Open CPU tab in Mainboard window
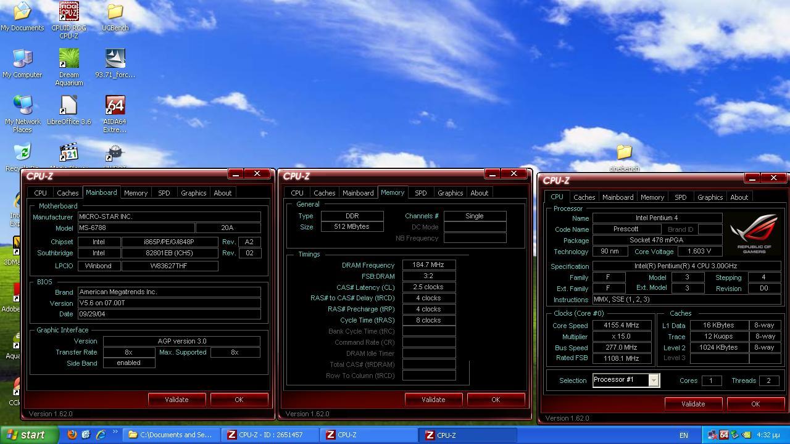This screenshot has height=444, width=790. click(x=40, y=193)
